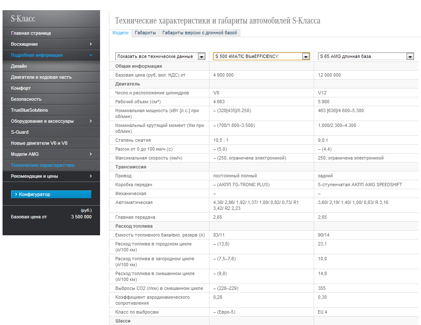Select the Модели tab
Image resolution: width=421 pixels, height=325 pixels.
pos(120,33)
